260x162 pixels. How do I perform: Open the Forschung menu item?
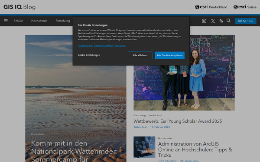63,21
